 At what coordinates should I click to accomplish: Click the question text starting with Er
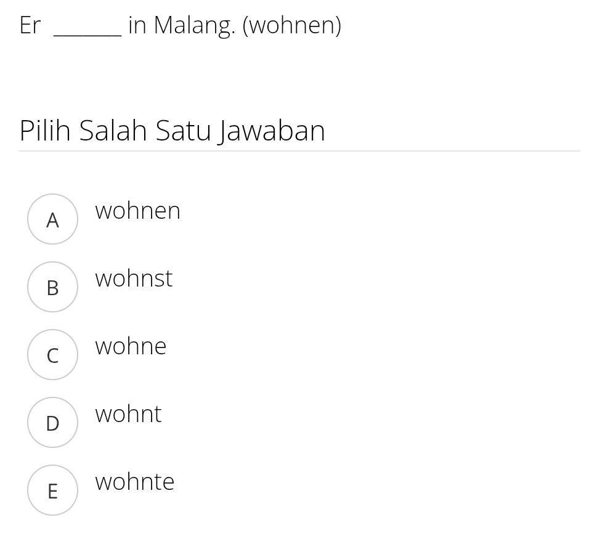point(30,25)
